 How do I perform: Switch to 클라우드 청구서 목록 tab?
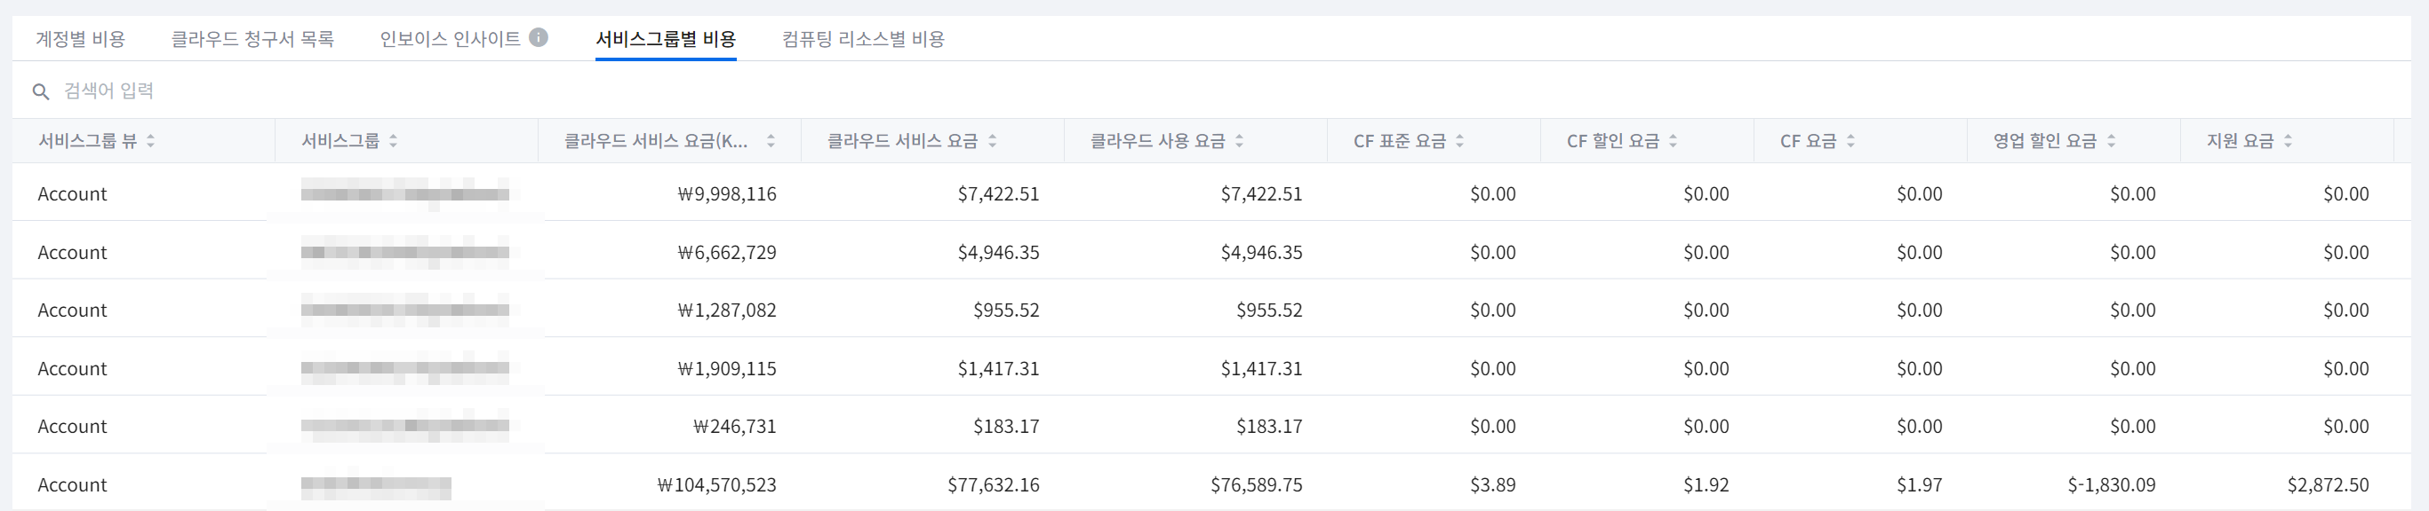252,40
